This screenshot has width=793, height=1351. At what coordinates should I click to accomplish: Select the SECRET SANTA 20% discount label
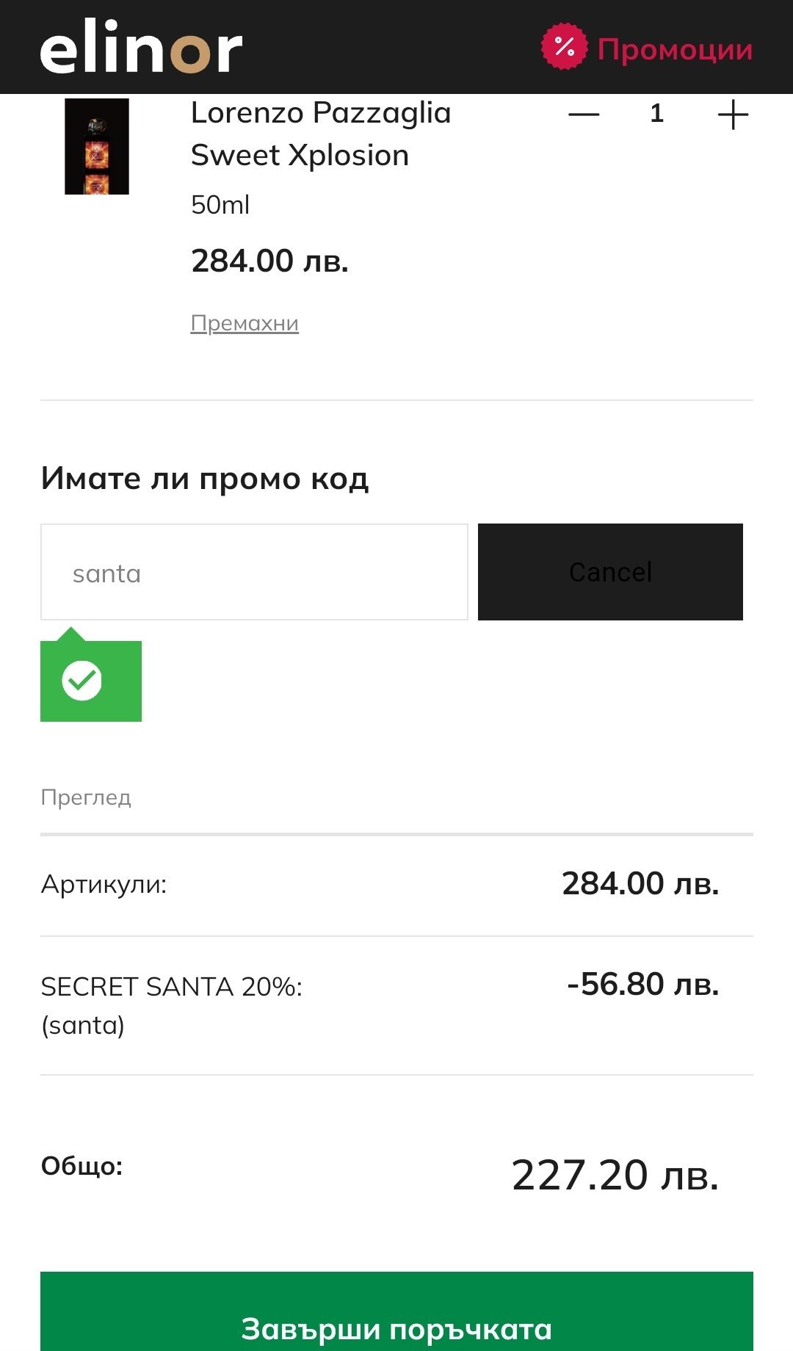click(171, 987)
